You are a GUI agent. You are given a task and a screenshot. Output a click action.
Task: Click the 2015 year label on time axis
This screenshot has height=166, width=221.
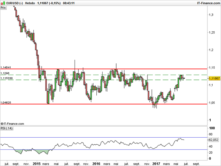37,164
